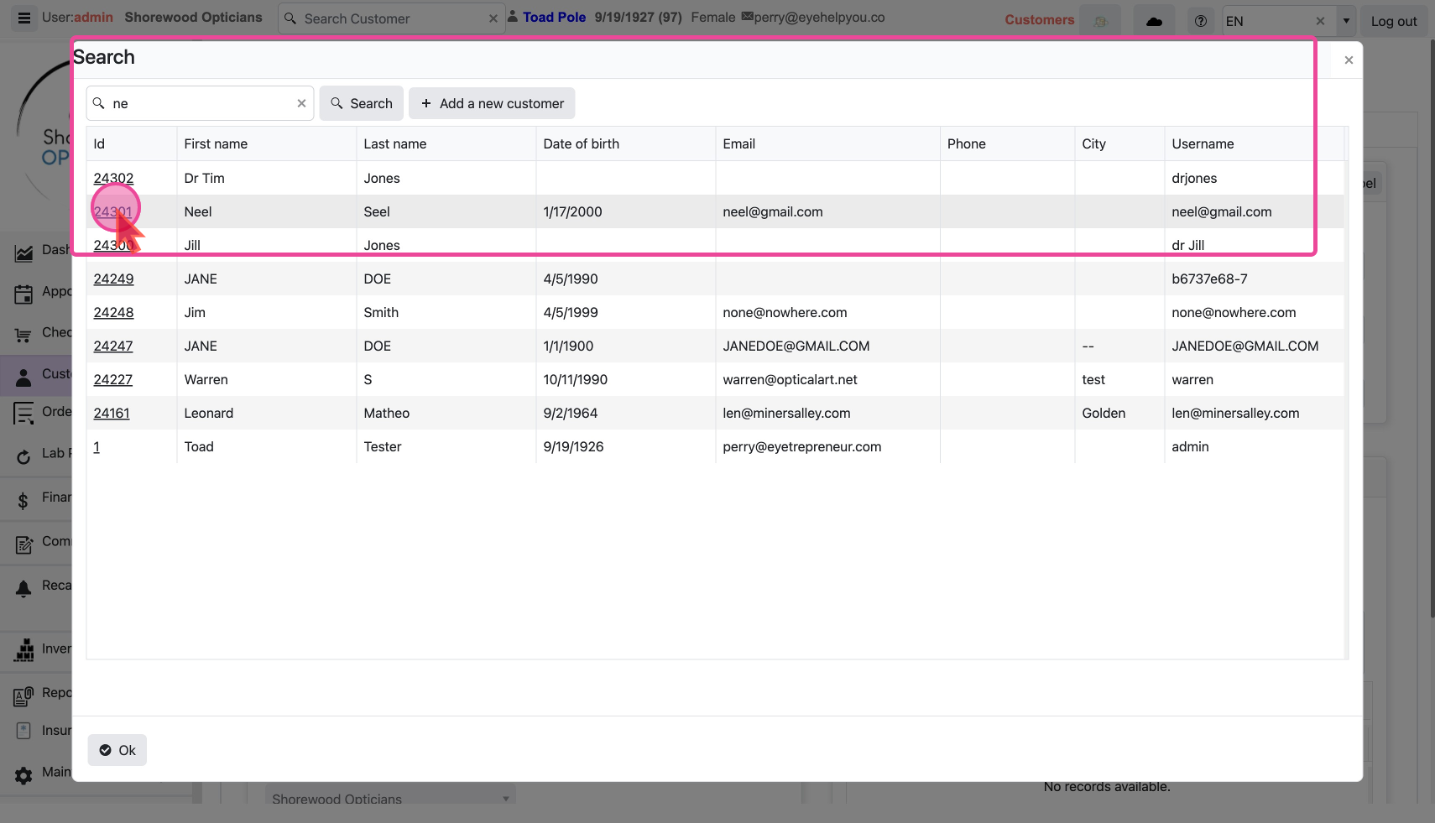Select the Finance dollar sign icon

coord(23,500)
